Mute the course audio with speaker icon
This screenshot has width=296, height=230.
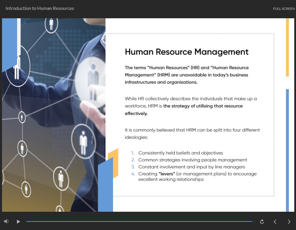click(6, 222)
